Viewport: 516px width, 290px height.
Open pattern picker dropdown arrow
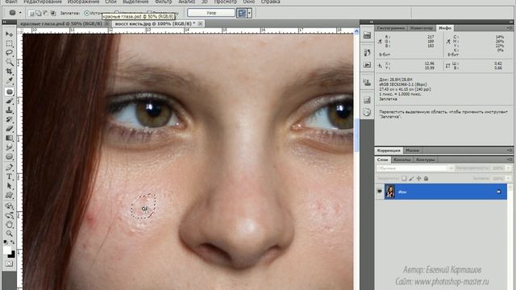tap(249, 13)
